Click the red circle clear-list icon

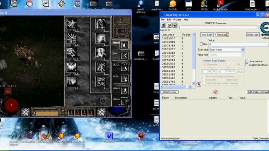tap(216, 92)
